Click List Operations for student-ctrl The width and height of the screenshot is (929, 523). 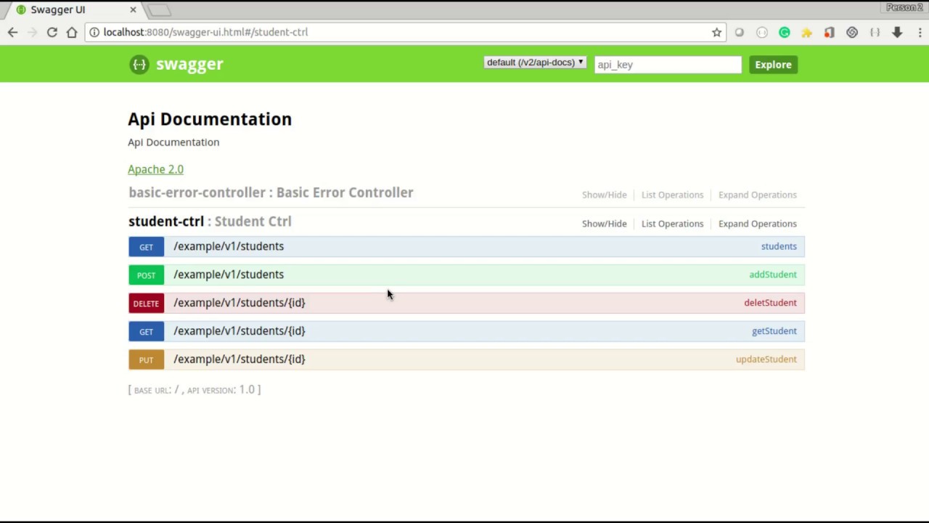[672, 224]
